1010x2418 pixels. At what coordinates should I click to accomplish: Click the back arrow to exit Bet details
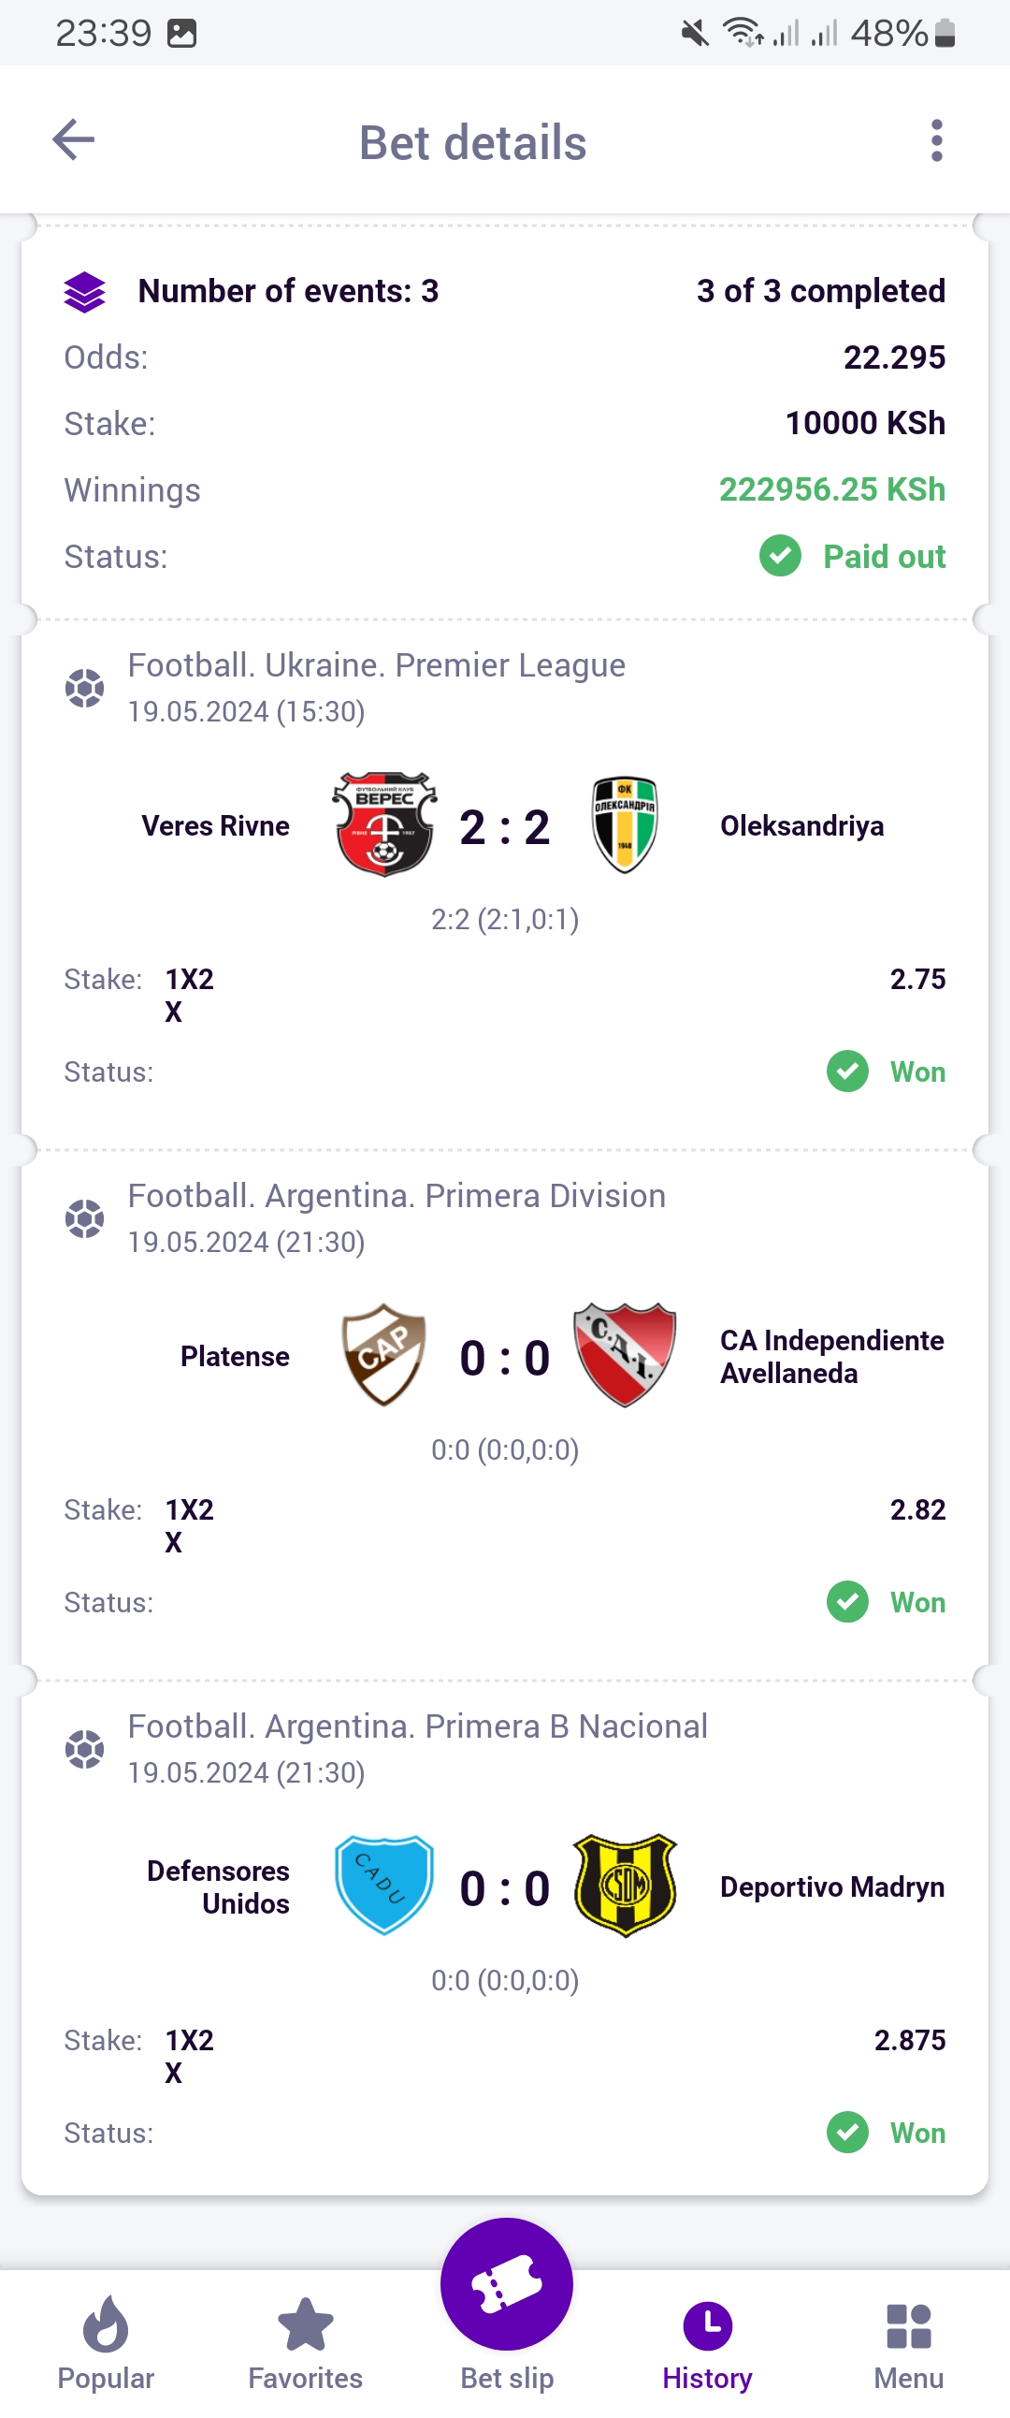[x=73, y=140]
